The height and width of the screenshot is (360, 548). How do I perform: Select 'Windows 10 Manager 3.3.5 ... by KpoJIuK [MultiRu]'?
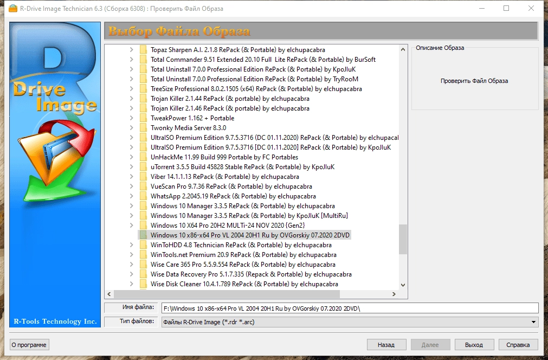(x=249, y=216)
